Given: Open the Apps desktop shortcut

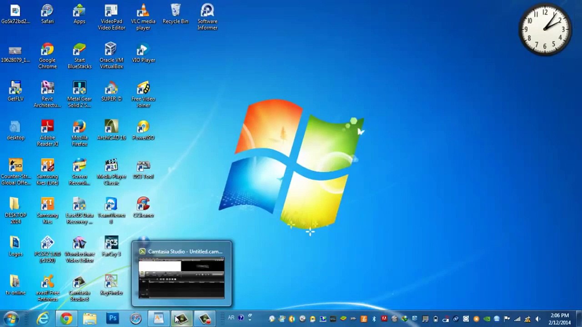Looking at the screenshot, I should point(79,14).
